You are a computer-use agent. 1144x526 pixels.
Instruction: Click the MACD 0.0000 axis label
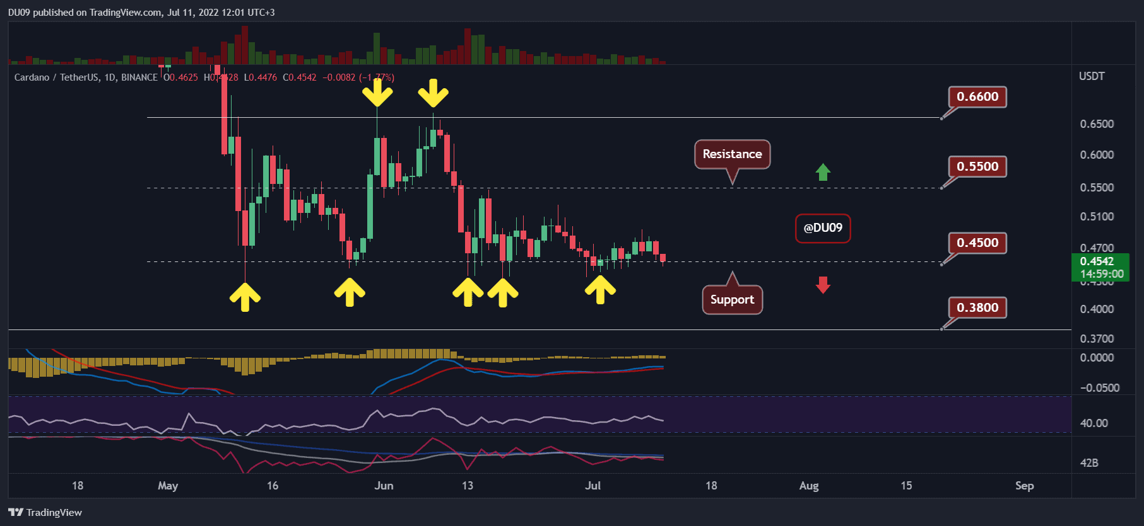point(1097,358)
